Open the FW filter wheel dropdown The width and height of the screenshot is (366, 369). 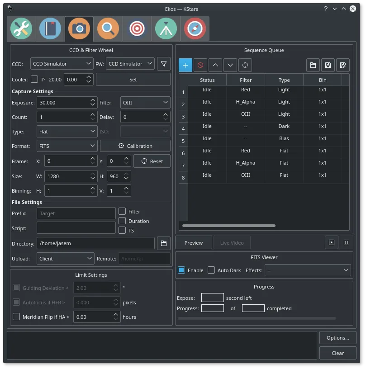pos(130,64)
